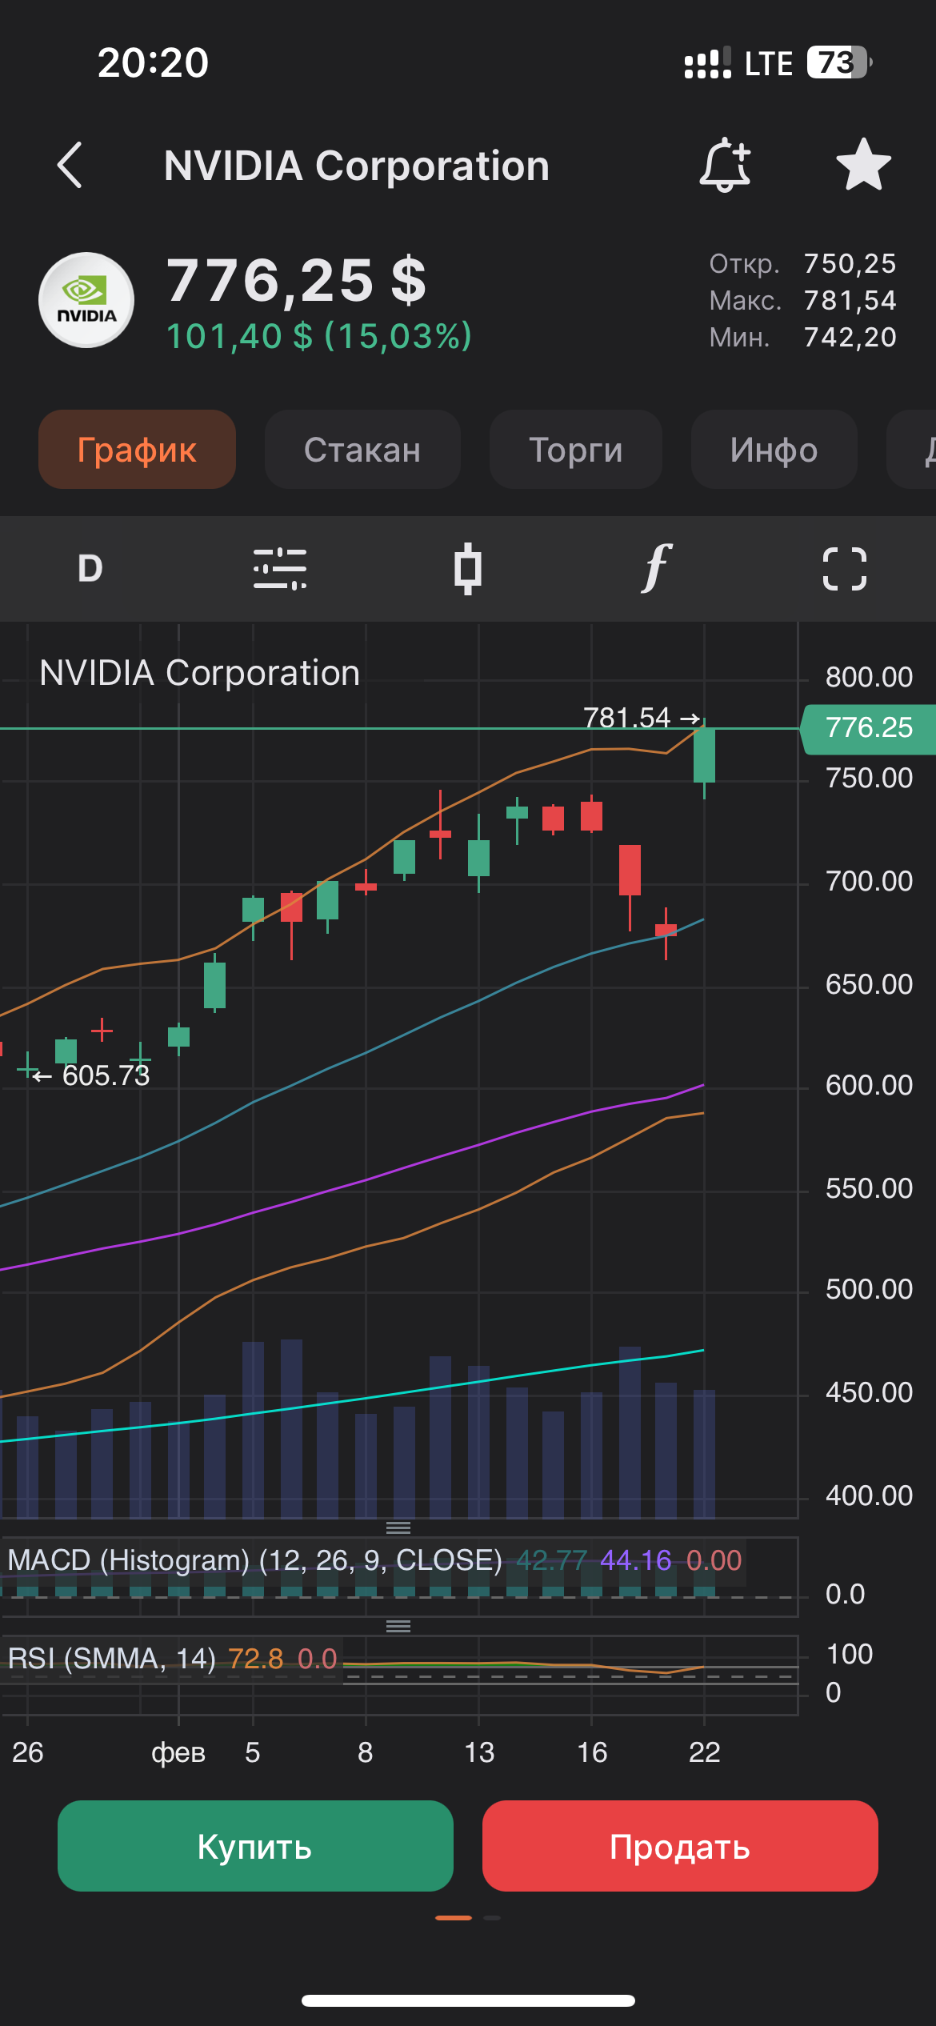Grab the RSI panel resize handle
Image resolution: width=936 pixels, height=2026 pixels.
click(x=398, y=1626)
